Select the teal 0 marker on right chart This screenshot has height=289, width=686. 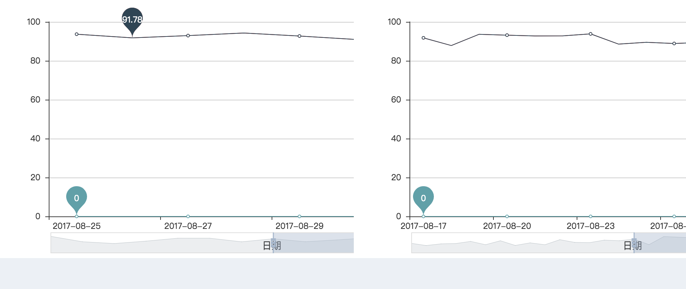(x=423, y=198)
